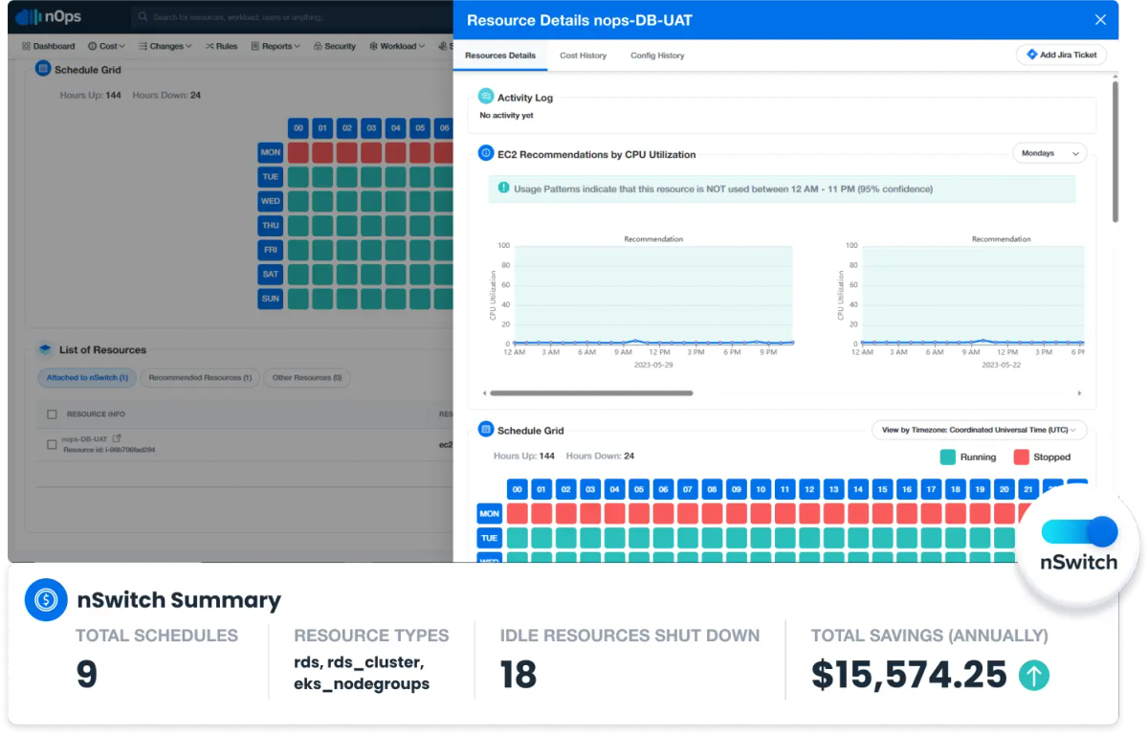The image size is (1148, 736).
Task: Select the Recommended Resources (1) filter
Action: tap(200, 378)
